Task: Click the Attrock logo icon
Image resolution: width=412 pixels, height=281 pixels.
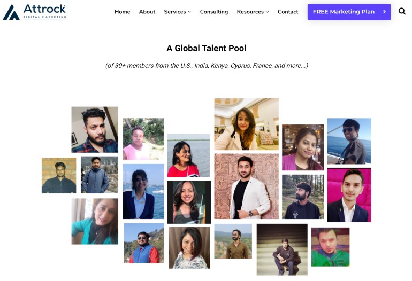Action: point(11,12)
